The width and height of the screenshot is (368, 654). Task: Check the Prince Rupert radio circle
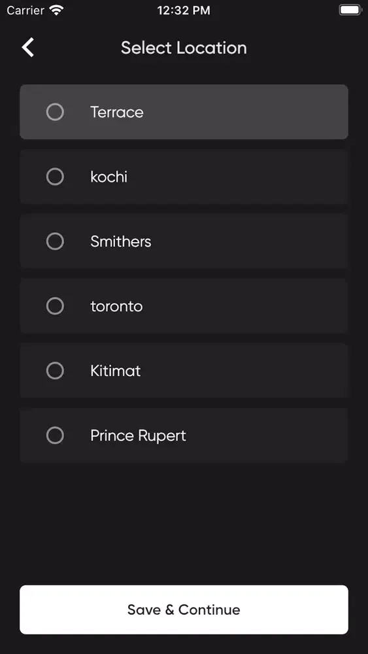coord(55,436)
